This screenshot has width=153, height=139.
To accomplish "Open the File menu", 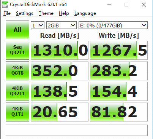I will tap(7, 13).
